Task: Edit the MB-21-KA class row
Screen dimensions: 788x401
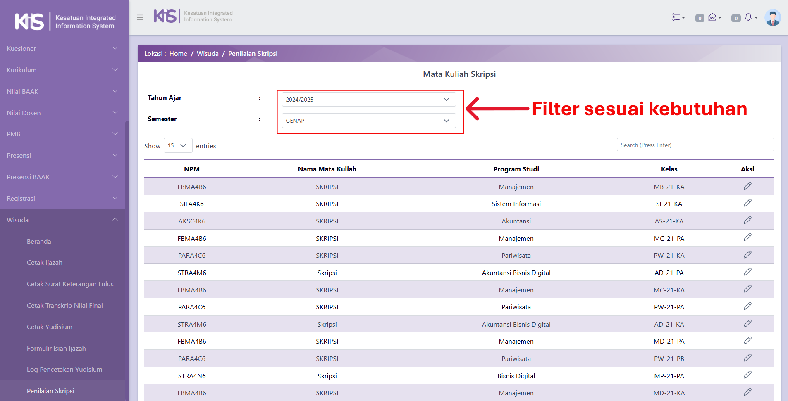Action: (747, 186)
